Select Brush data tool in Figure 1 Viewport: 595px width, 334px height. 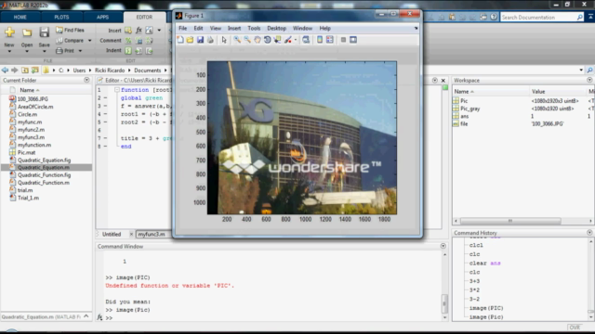[x=288, y=40]
